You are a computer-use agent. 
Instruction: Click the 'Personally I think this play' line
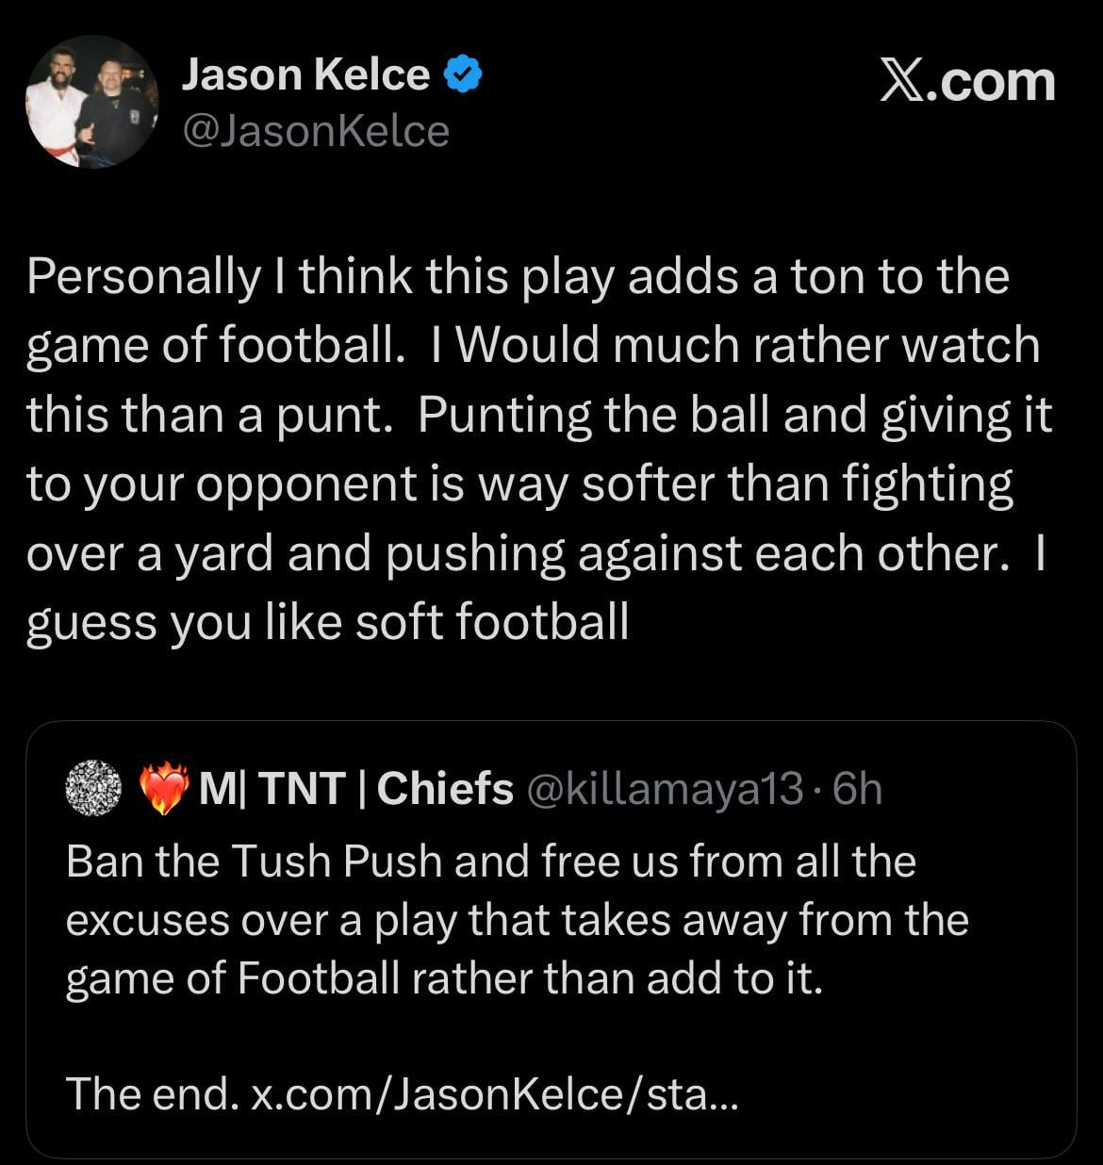(x=518, y=277)
